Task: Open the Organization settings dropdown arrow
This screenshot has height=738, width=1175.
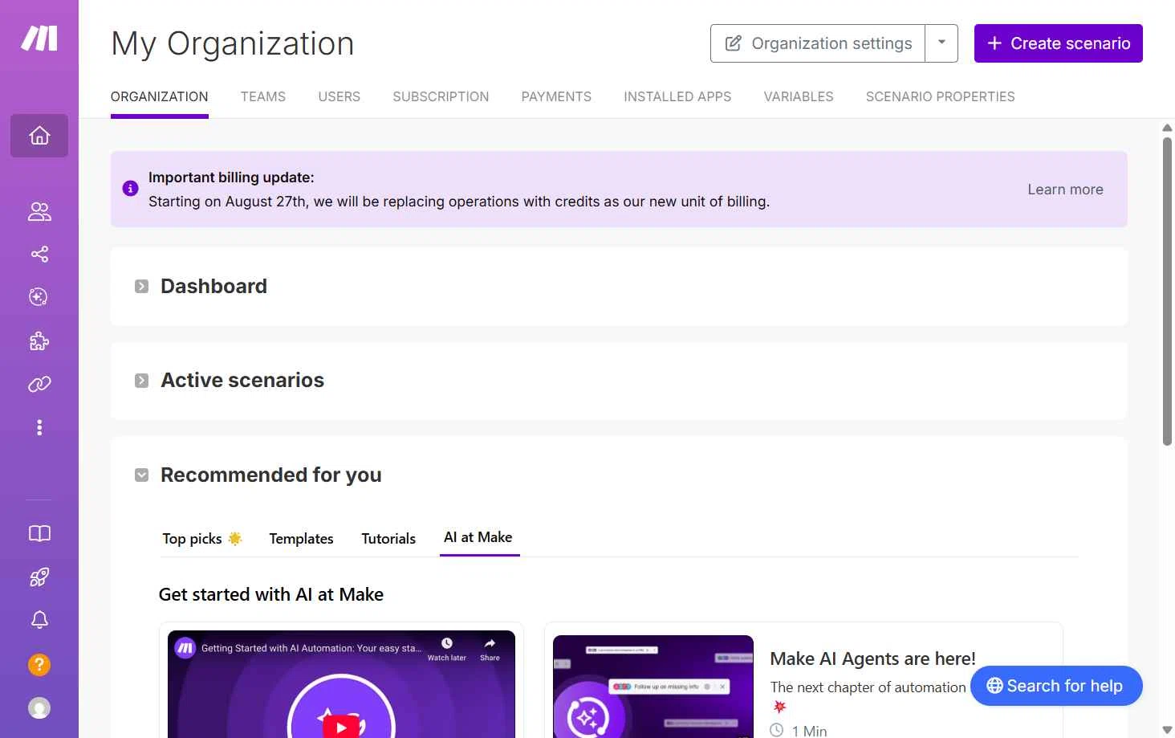Action: click(941, 43)
